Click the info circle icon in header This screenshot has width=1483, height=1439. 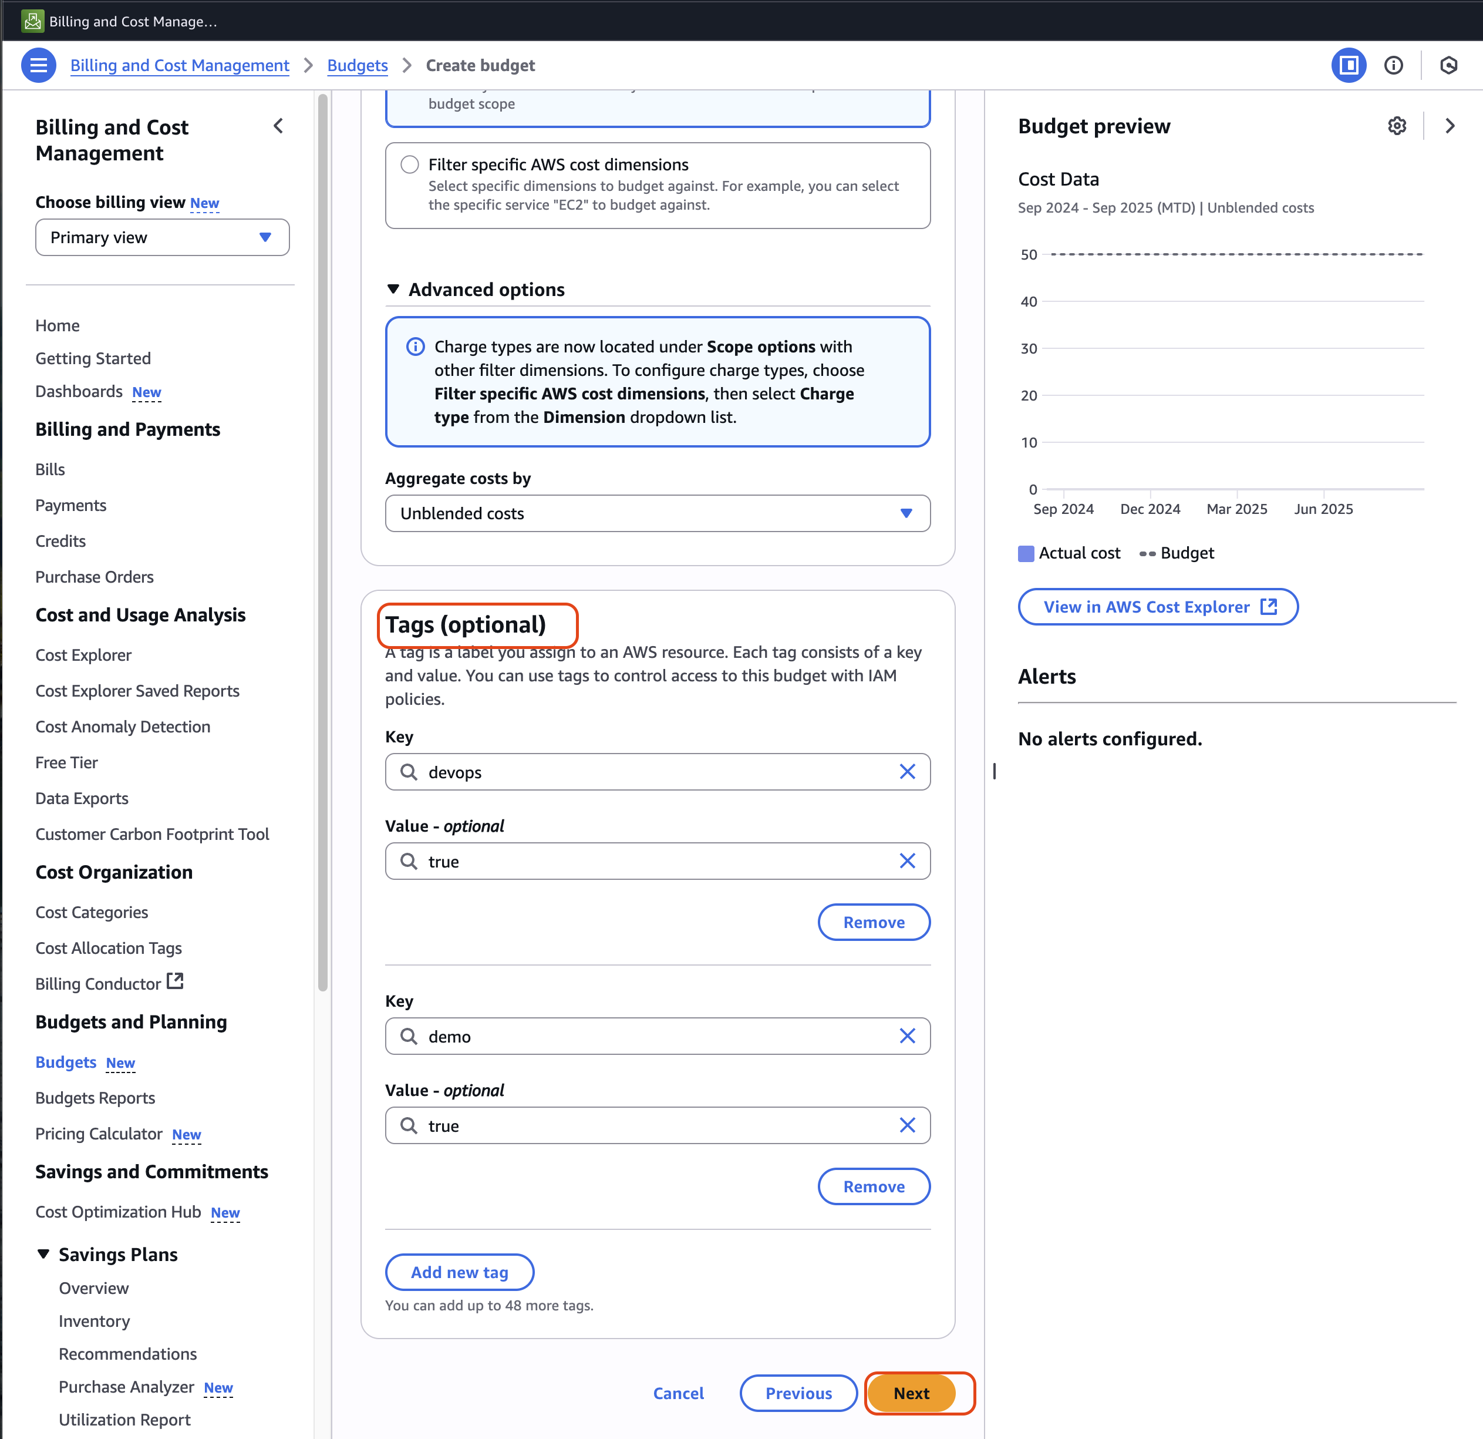click(1393, 65)
